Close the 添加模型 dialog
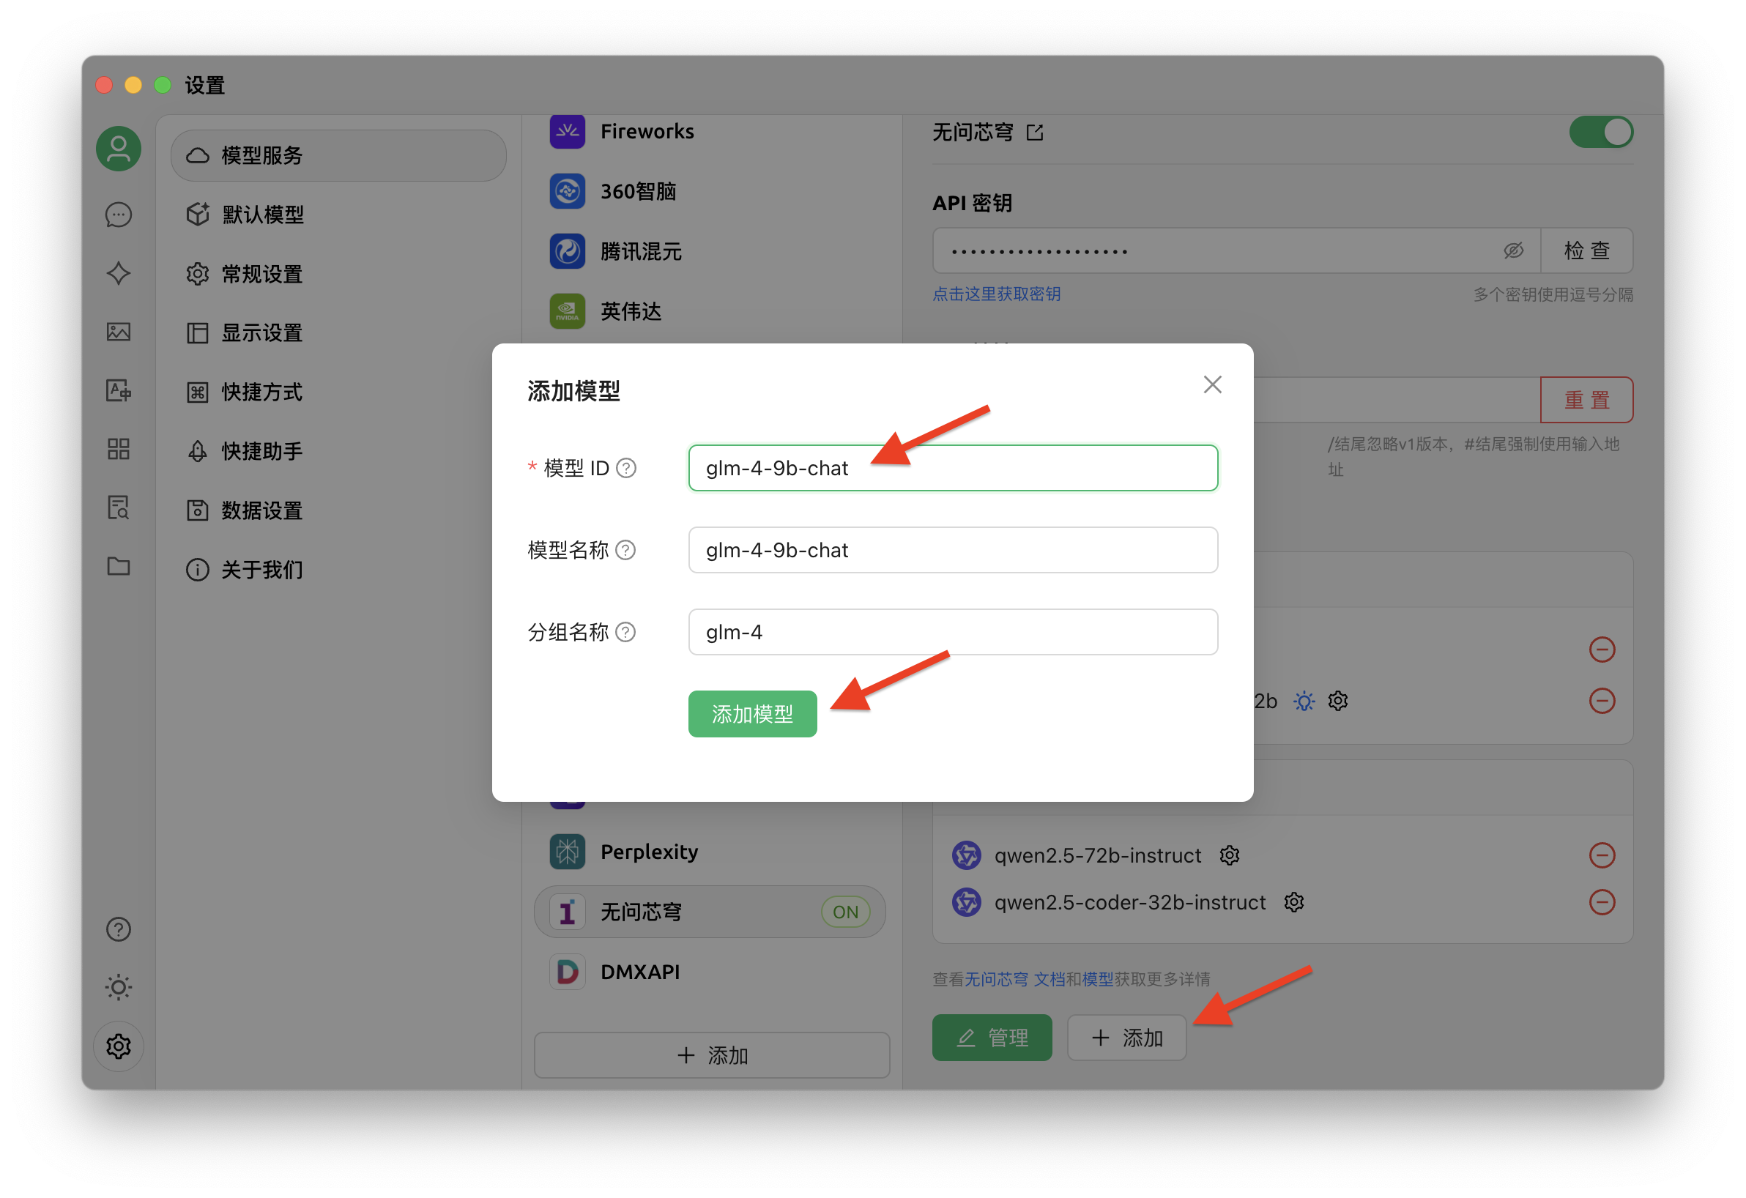This screenshot has width=1746, height=1198. pyautogui.click(x=1213, y=384)
